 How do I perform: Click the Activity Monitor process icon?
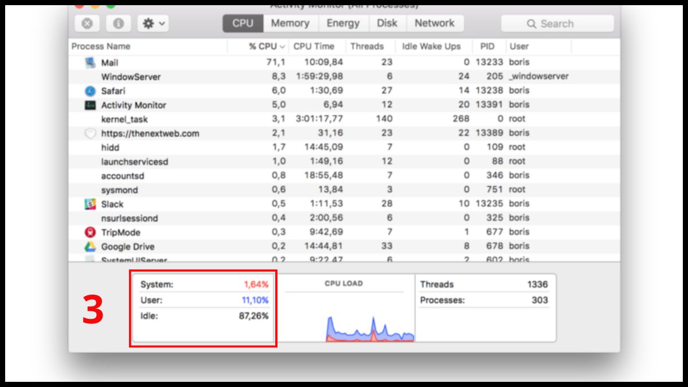click(x=91, y=105)
